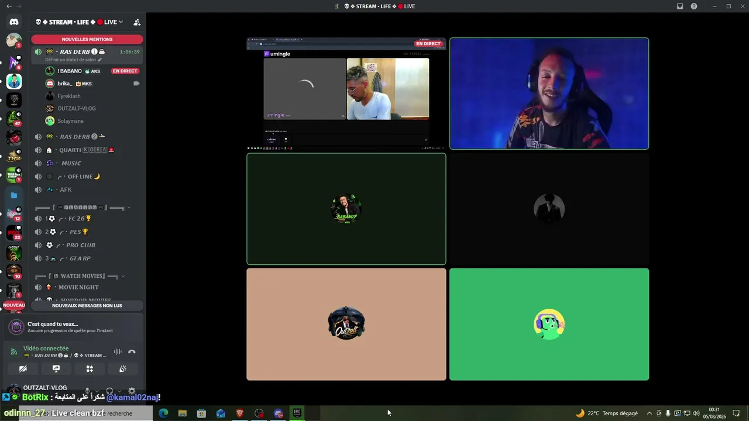The width and height of the screenshot is (749, 421).
Task: Open the server folder icon in sidebar
Action: coord(14,195)
